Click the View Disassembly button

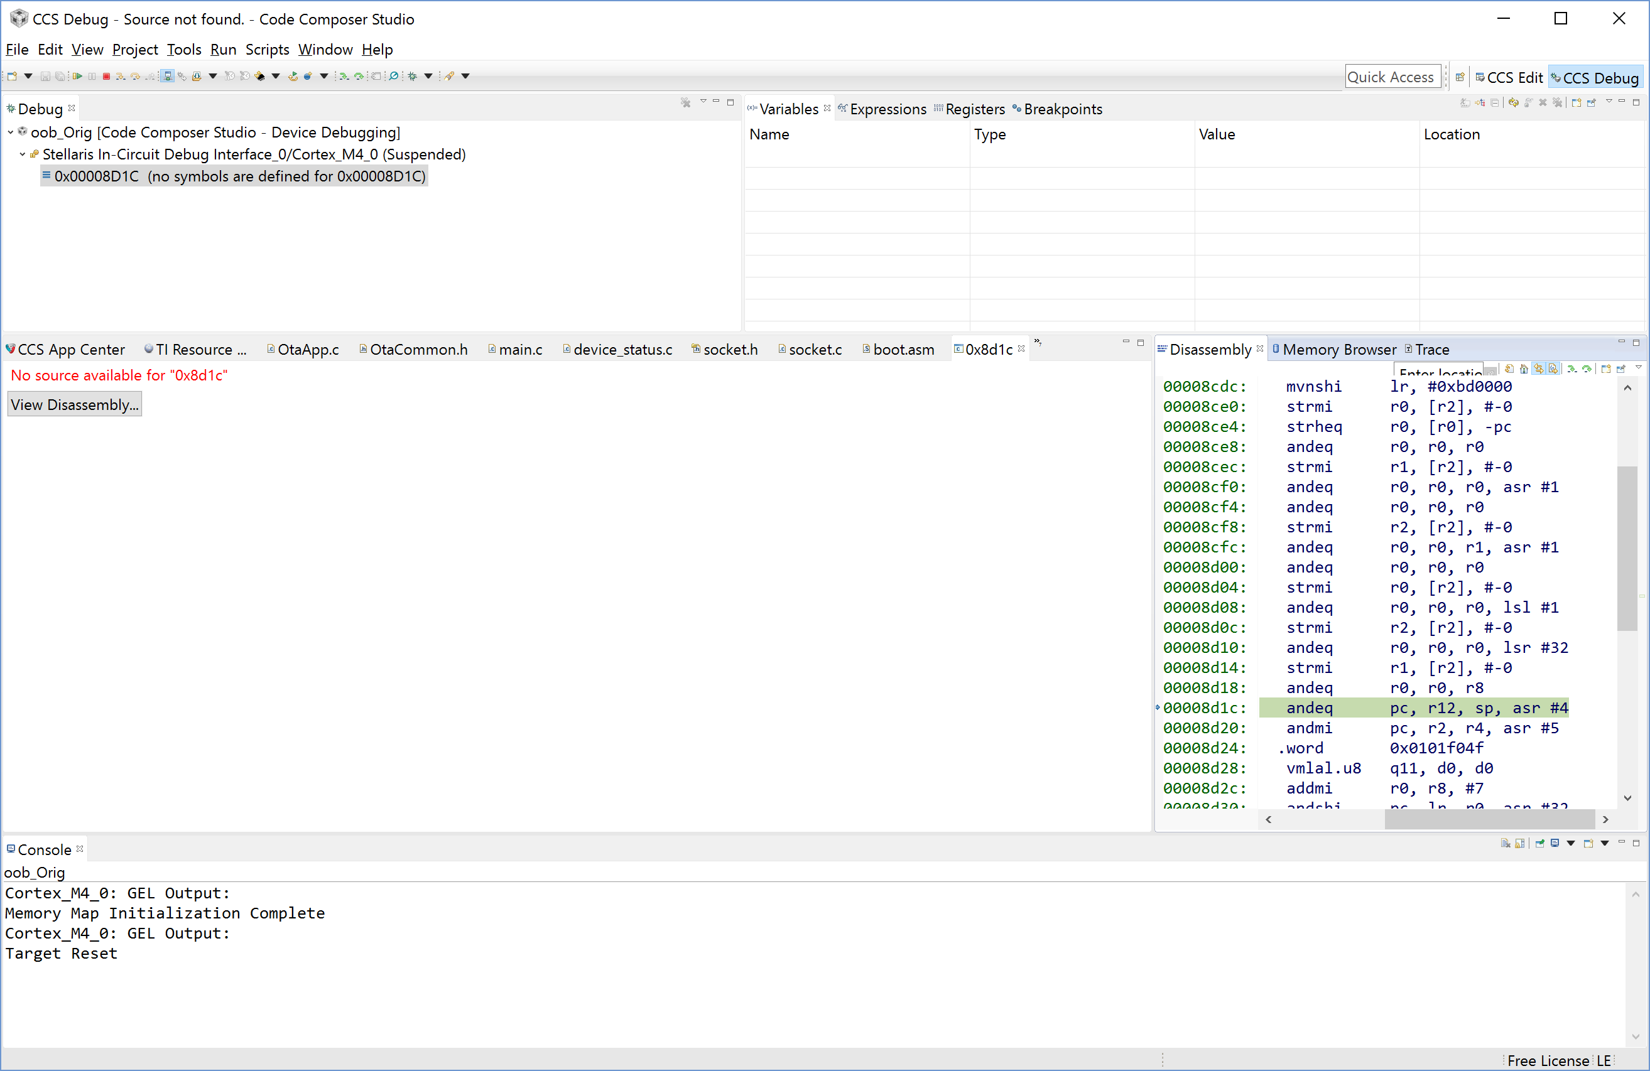point(74,404)
